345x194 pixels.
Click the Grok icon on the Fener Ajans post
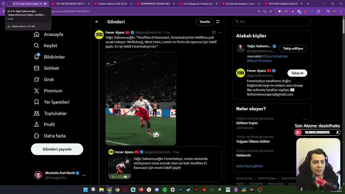coord(213,32)
